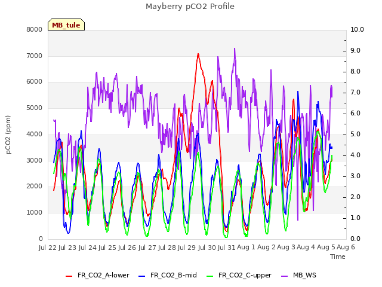Click the green FR_CO2_C-upper legend swatch
The width and height of the screenshot is (382, 287).
pos(210,276)
